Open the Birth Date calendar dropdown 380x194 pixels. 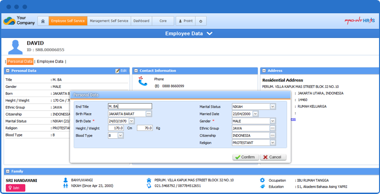pyautogui.click(x=132, y=121)
